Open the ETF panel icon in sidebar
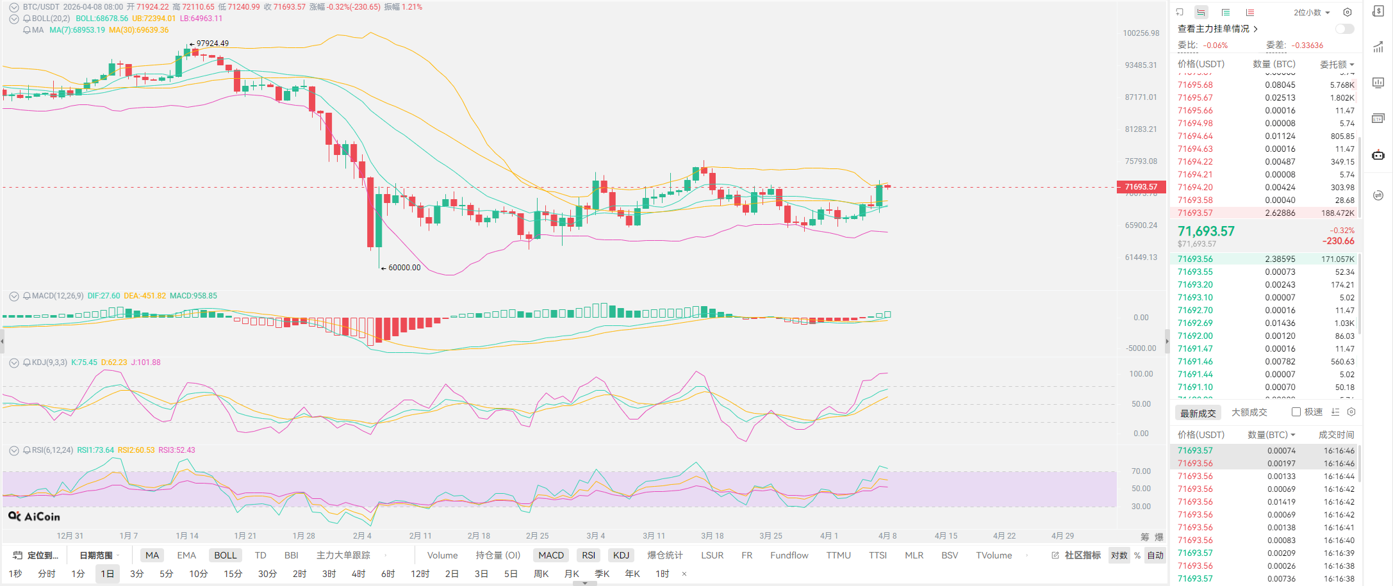 click(1378, 118)
